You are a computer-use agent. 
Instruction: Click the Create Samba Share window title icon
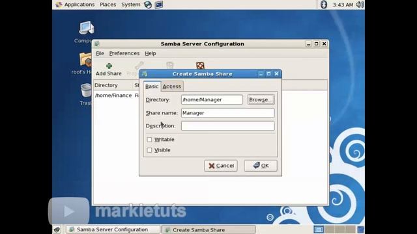click(x=145, y=74)
